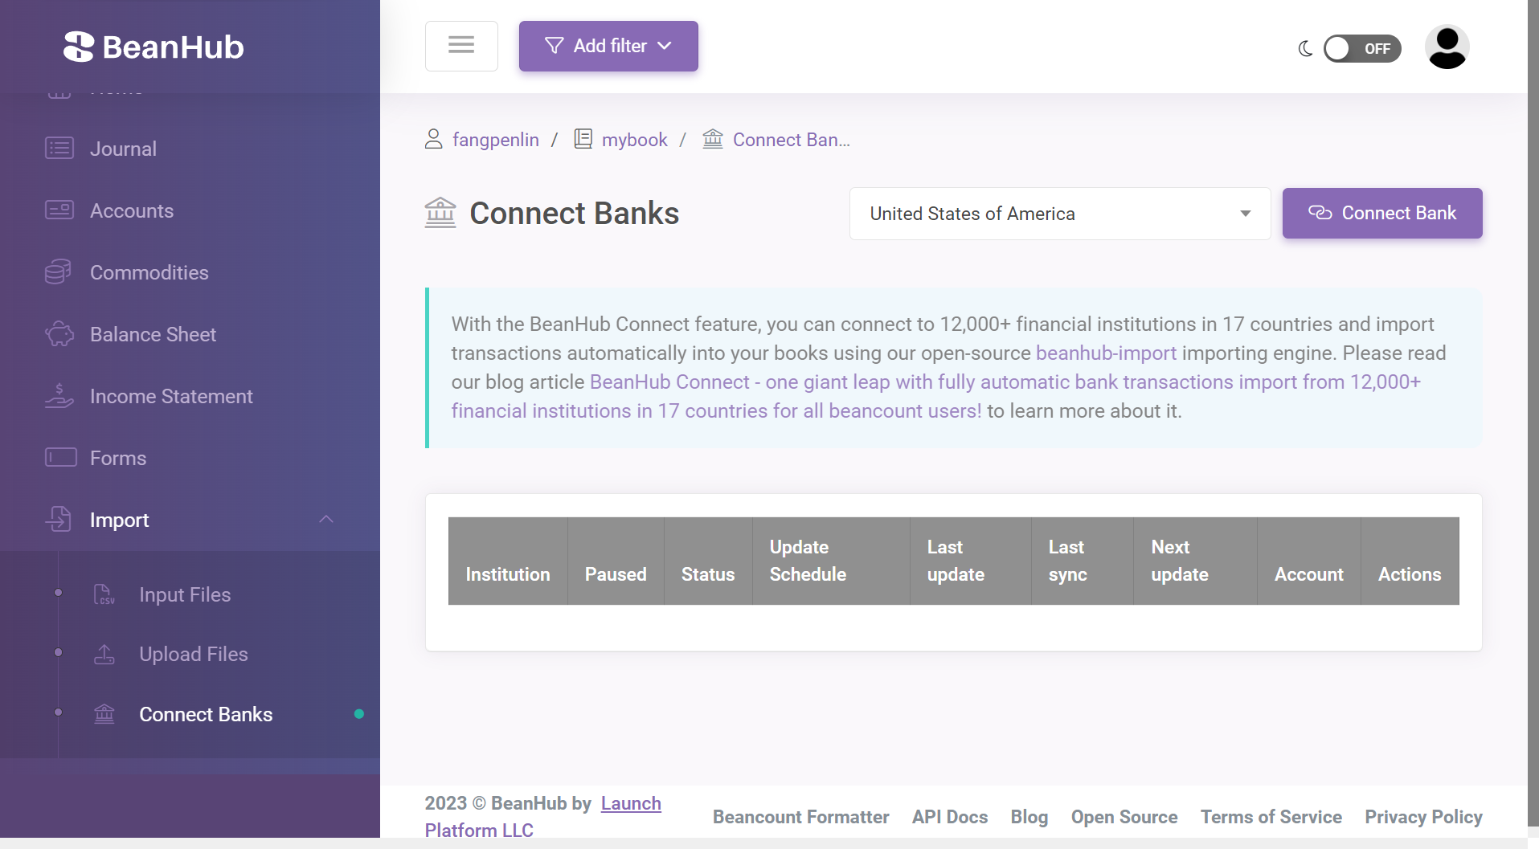Click the breadcrumb user icon
Image resolution: width=1539 pixels, height=849 pixels.
coord(433,139)
